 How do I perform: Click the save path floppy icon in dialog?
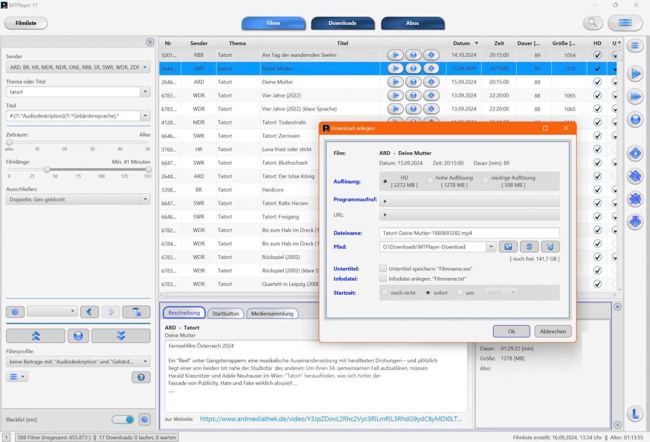[x=508, y=247]
